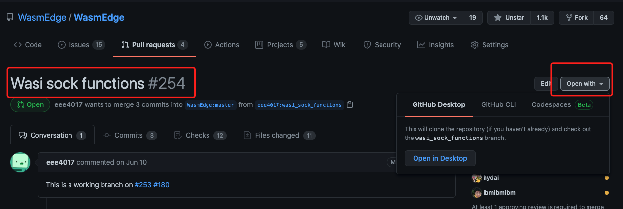Switch to the Security tab
The width and height of the screenshot is (623, 209).
pos(382,45)
